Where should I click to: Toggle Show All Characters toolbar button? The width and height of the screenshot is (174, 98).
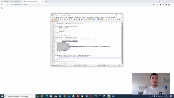pos(96,19)
